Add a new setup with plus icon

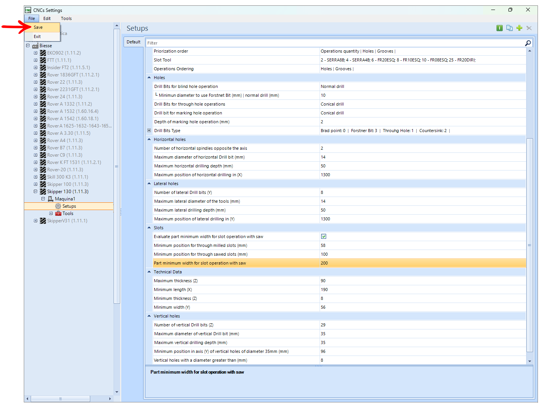tap(519, 28)
